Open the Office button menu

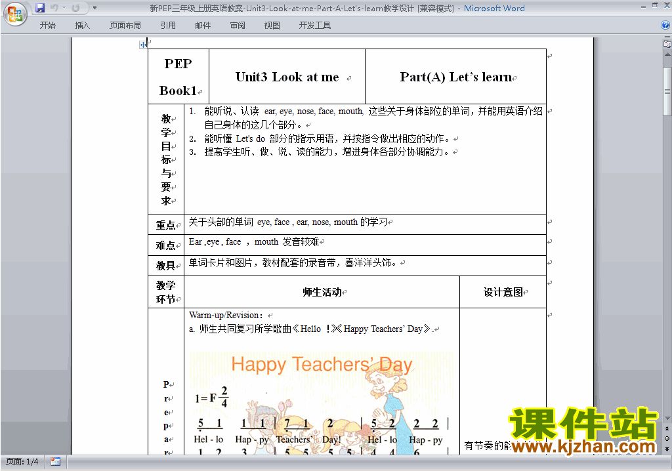coord(15,14)
